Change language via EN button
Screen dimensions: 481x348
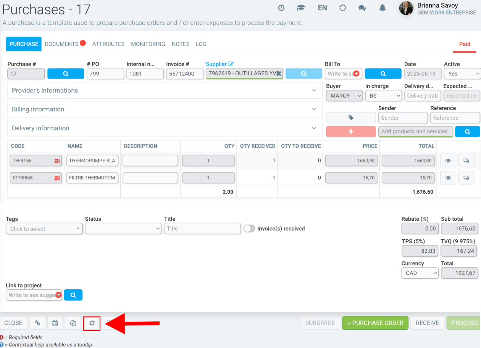pyautogui.click(x=323, y=8)
